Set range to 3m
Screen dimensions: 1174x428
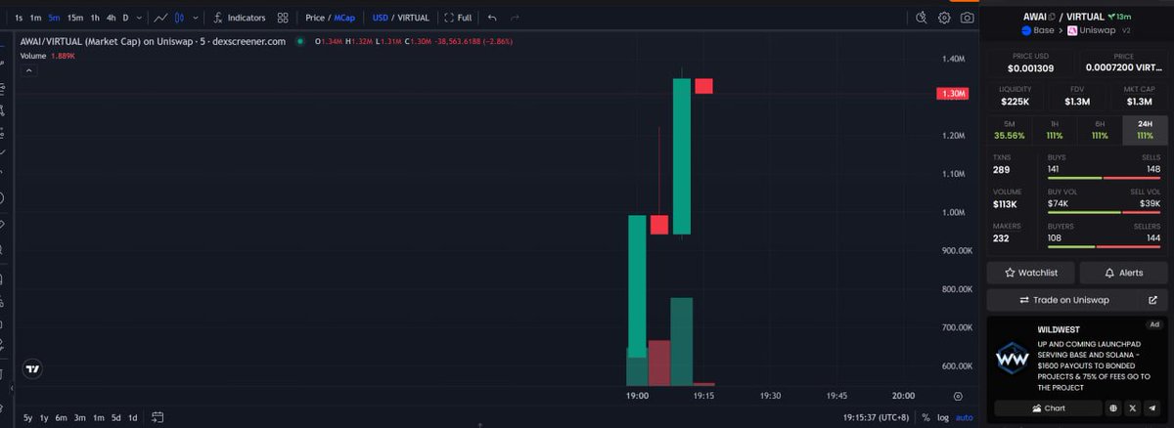click(x=80, y=418)
